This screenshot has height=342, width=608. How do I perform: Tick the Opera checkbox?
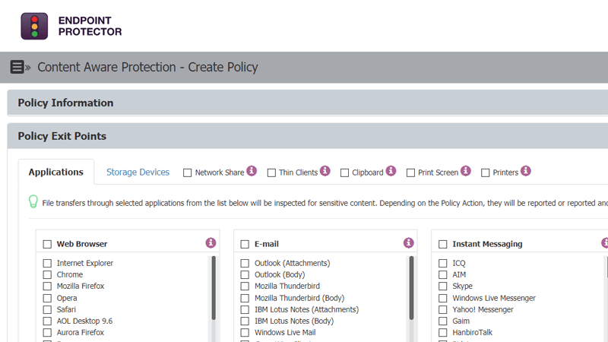pos(47,298)
